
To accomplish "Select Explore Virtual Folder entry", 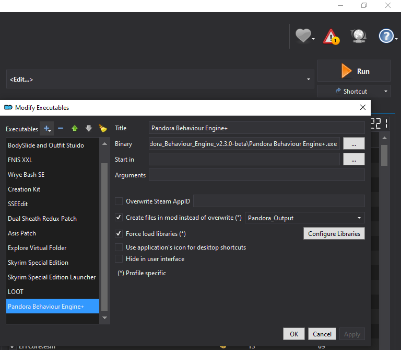I will tap(52, 248).
